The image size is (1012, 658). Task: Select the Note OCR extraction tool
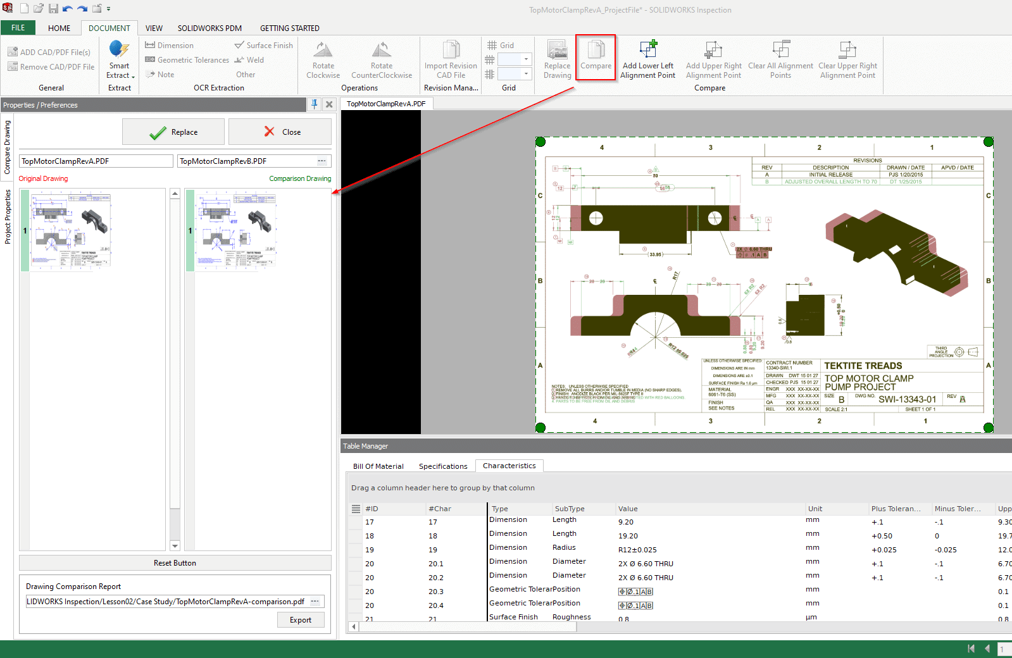tap(159, 74)
